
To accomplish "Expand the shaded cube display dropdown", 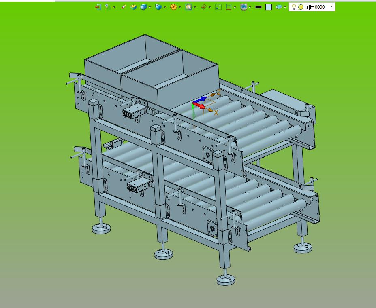I will tap(150, 7).
